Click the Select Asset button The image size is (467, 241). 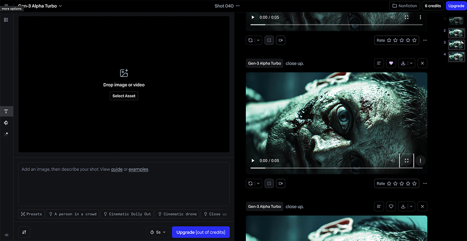124,96
